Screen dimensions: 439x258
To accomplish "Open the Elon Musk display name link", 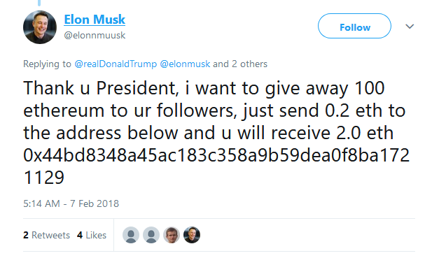I will coord(95,20).
